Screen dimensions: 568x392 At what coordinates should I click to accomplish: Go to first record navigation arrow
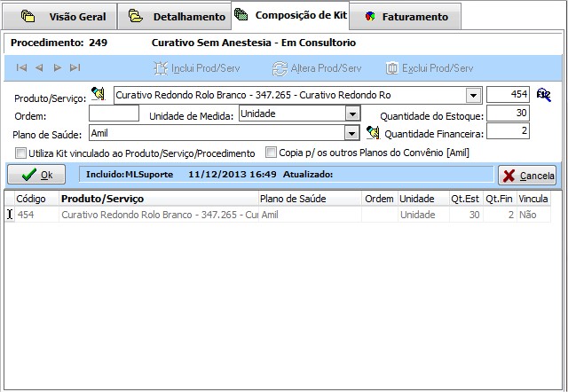(x=21, y=67)
